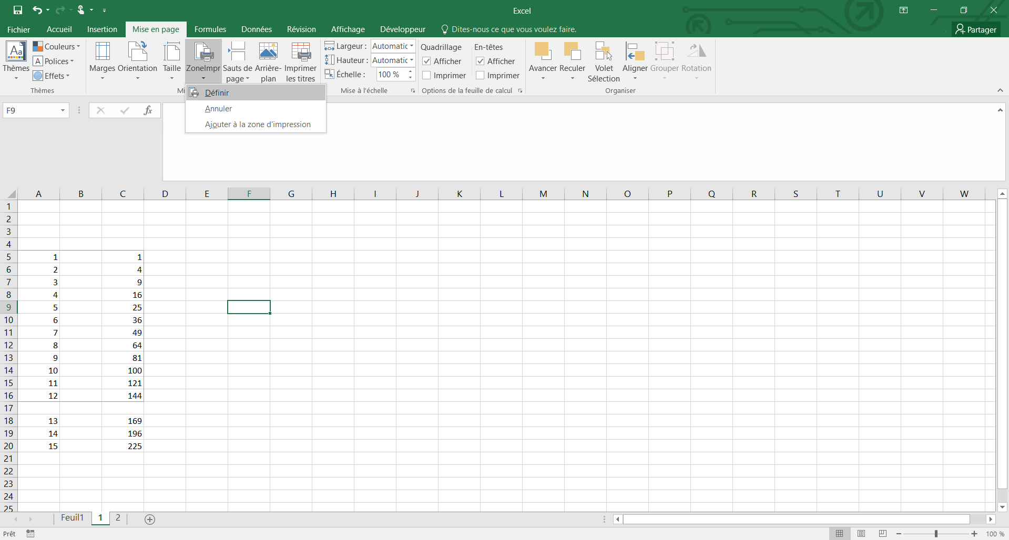This screenshot has width=1009, height=540.
Task: Click the Avancer bring forward icon
Action: [543, 51]
